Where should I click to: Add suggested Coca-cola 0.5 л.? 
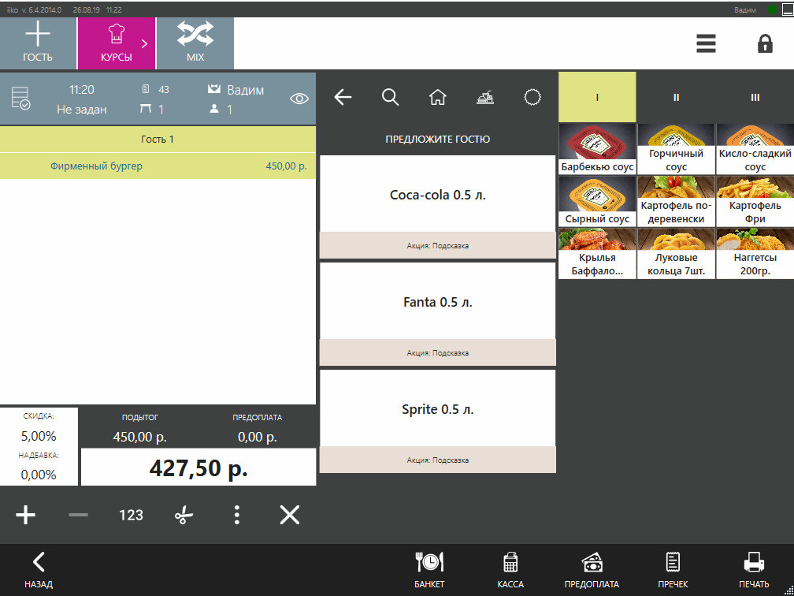(437, 196)
